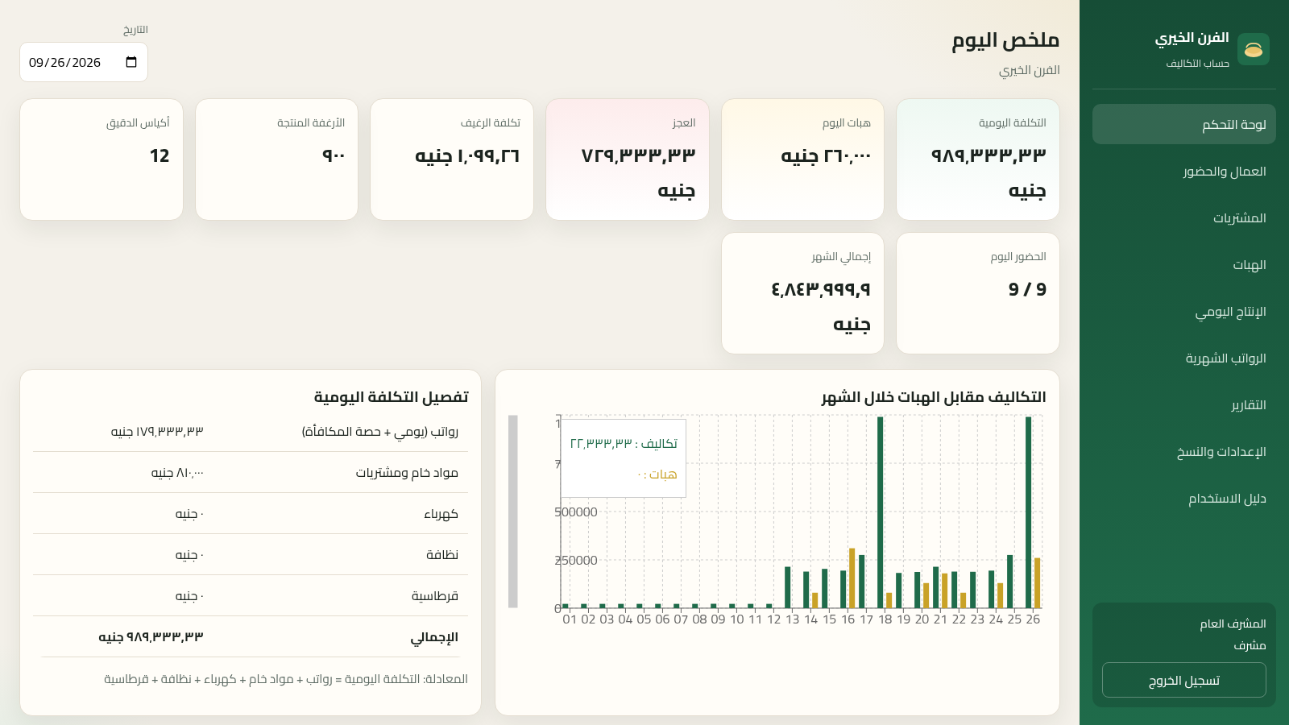Click the مواد خام ومشتريات row
The height and width of the screenshot is (725, 1289).
[x=251, y=473]
